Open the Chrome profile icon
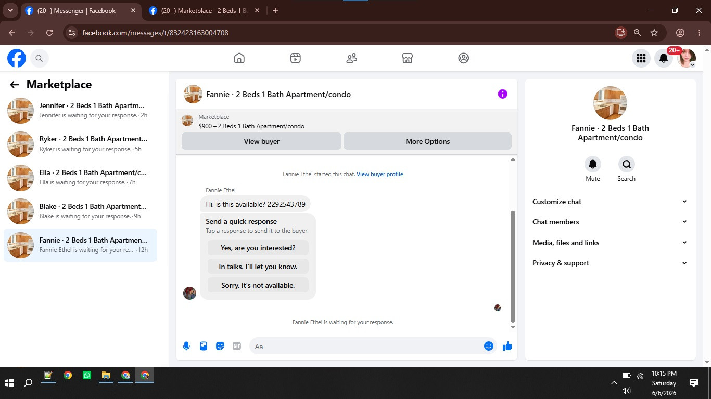Screen dimensions: 711x399 coord(680,33)
